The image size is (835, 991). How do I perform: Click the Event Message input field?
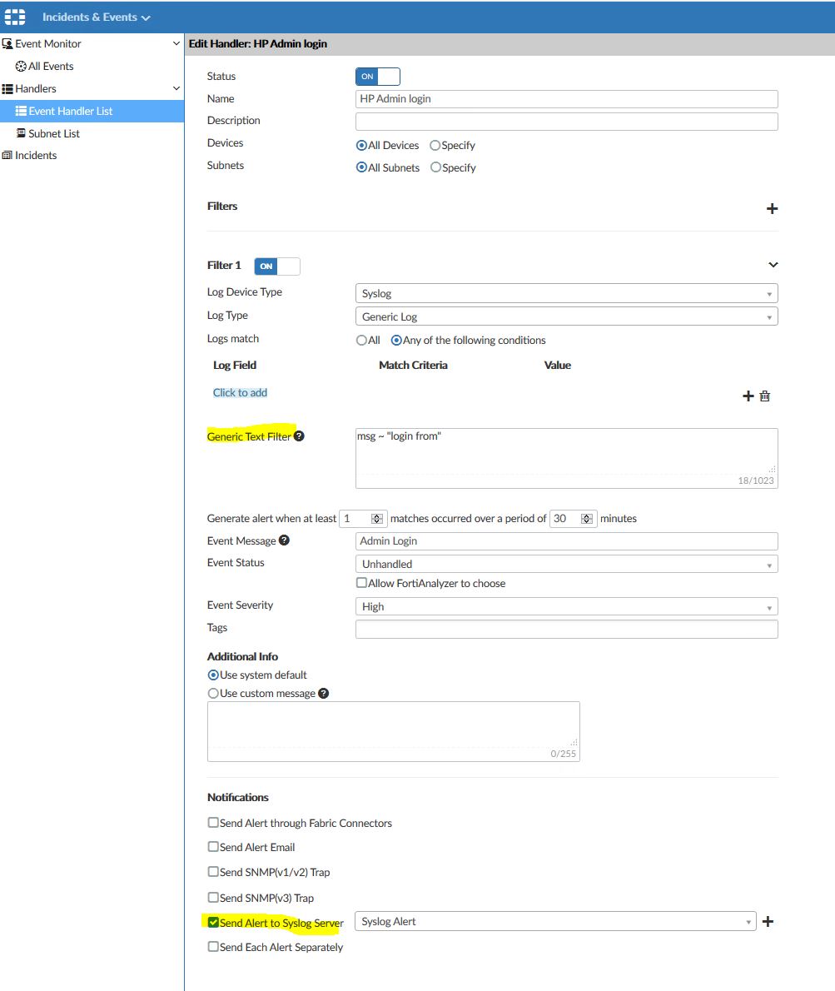(x=567, y=541)
